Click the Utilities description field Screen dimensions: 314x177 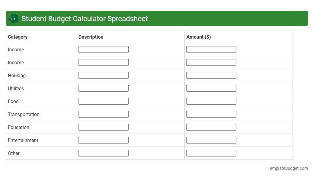click(103, 88)
